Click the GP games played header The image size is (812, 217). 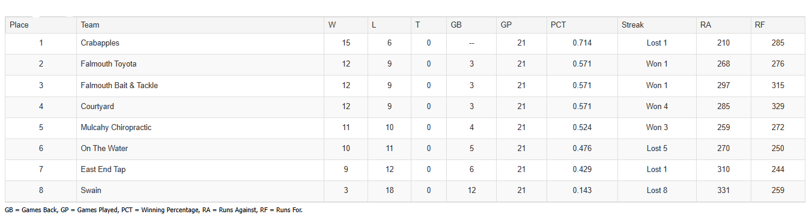click(x=506, y=25)
